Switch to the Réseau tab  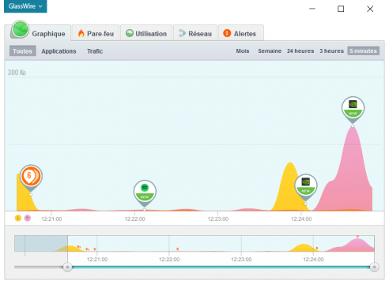(195, 33)
